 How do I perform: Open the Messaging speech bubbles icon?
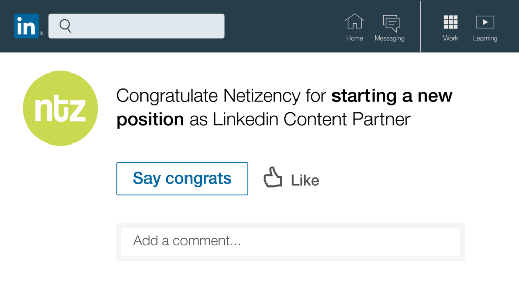(390, 23)
